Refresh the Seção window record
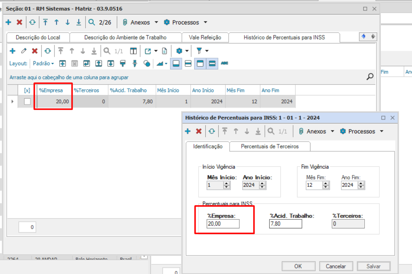Viewport: 412px width, 274px height. [32, 22]
